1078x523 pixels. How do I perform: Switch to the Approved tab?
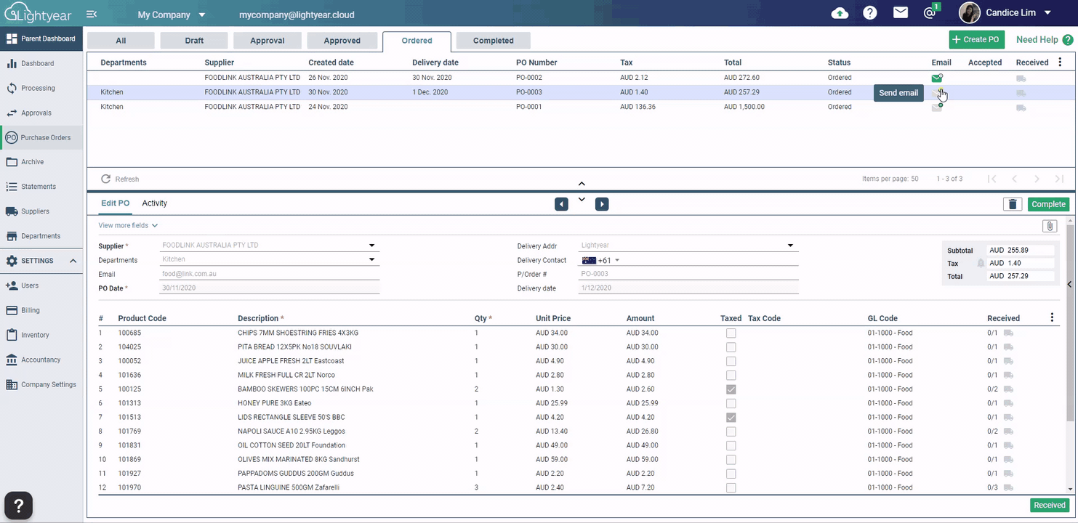click(342, 41)
